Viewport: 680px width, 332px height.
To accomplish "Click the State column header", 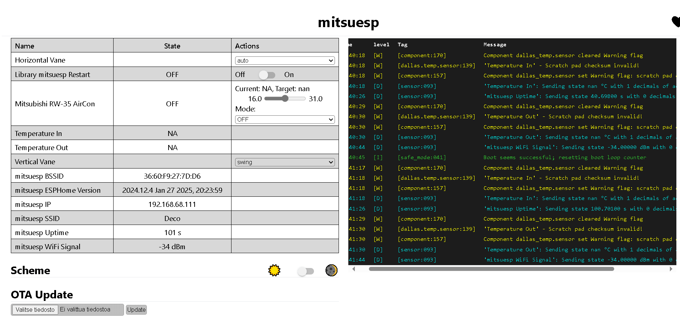I will coord(172,46).
